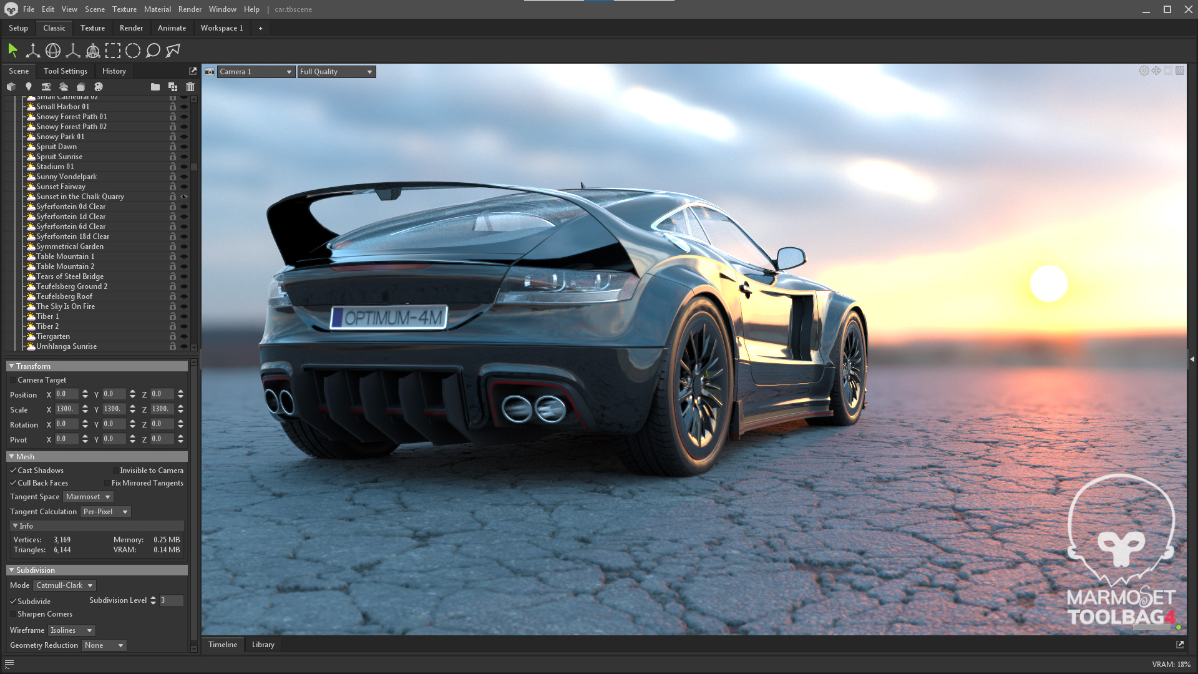Add a new sky clouds object
The image size is (1198, 674).
63,87
